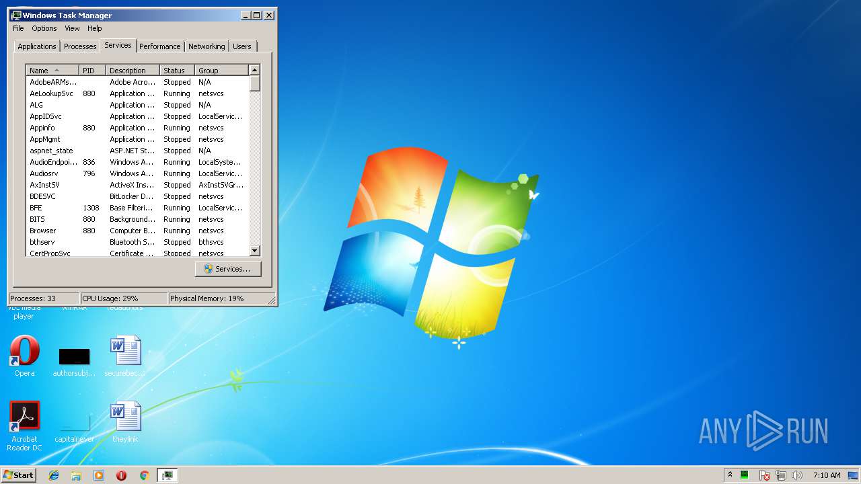
Task: Switch to the Processes tab
Action: click(x=80, y=46)
